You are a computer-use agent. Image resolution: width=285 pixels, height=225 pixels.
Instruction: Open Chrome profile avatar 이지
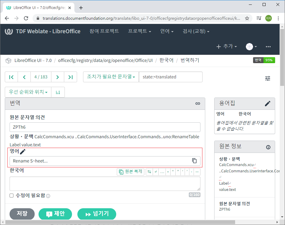[x=269, y=18]
